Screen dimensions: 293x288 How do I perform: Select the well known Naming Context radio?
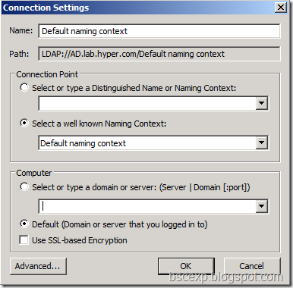coord(24,124)
